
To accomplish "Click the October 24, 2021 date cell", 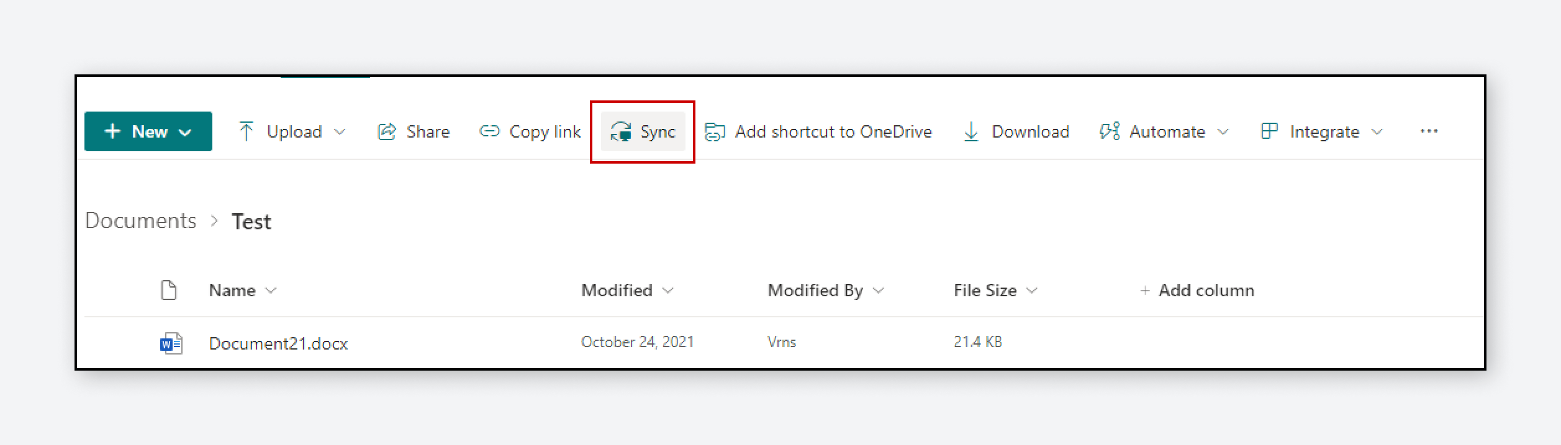I will pyautogui.click(x=637, y=341).
